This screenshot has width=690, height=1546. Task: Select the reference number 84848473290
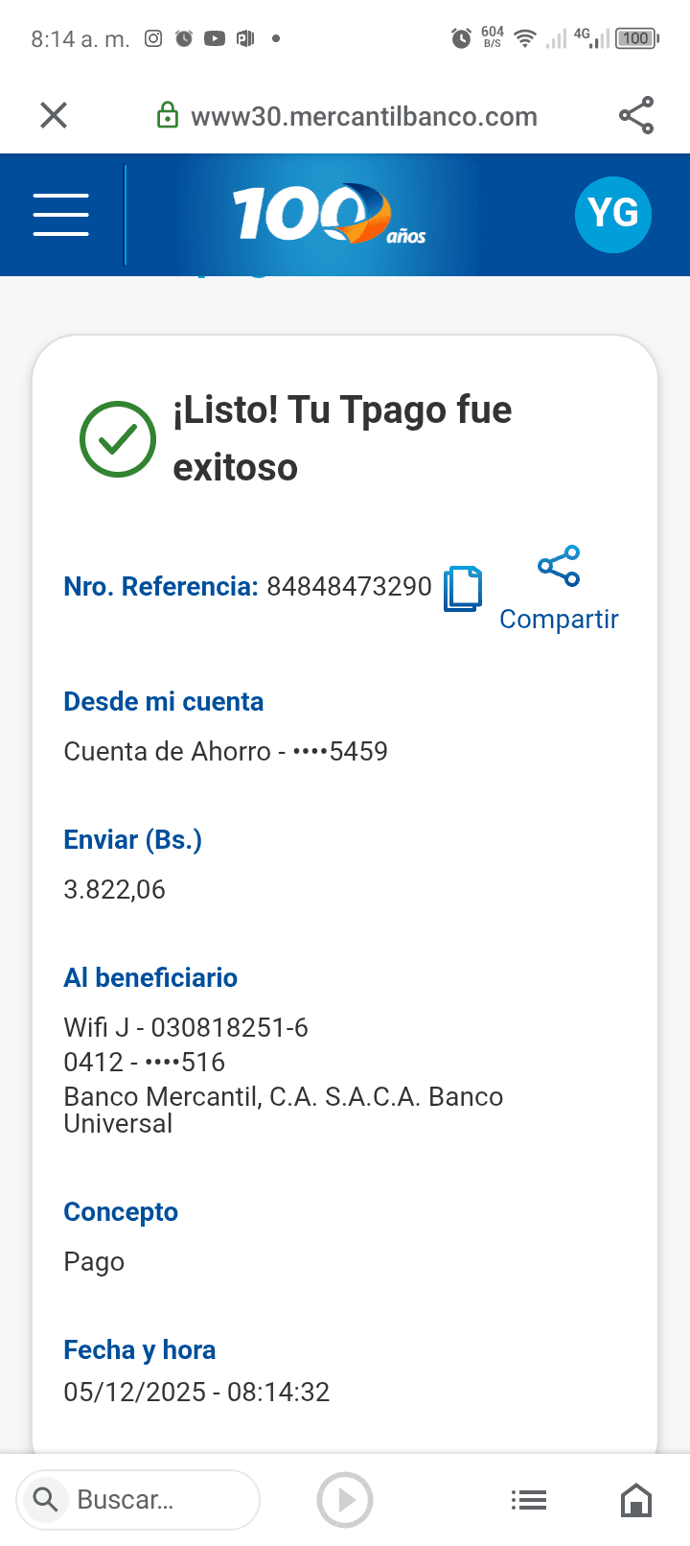click(x=349, y=587)
